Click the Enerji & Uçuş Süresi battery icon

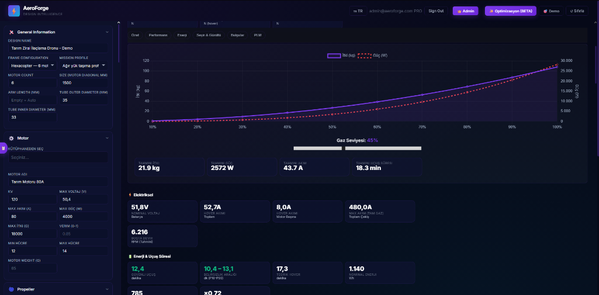click(130, 256)
